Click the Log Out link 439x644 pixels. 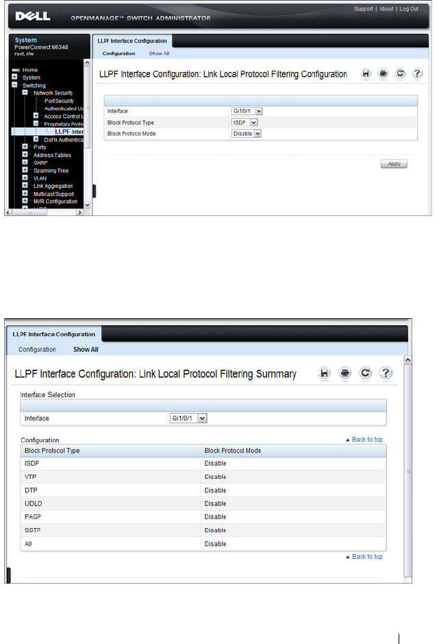point(409,9)
